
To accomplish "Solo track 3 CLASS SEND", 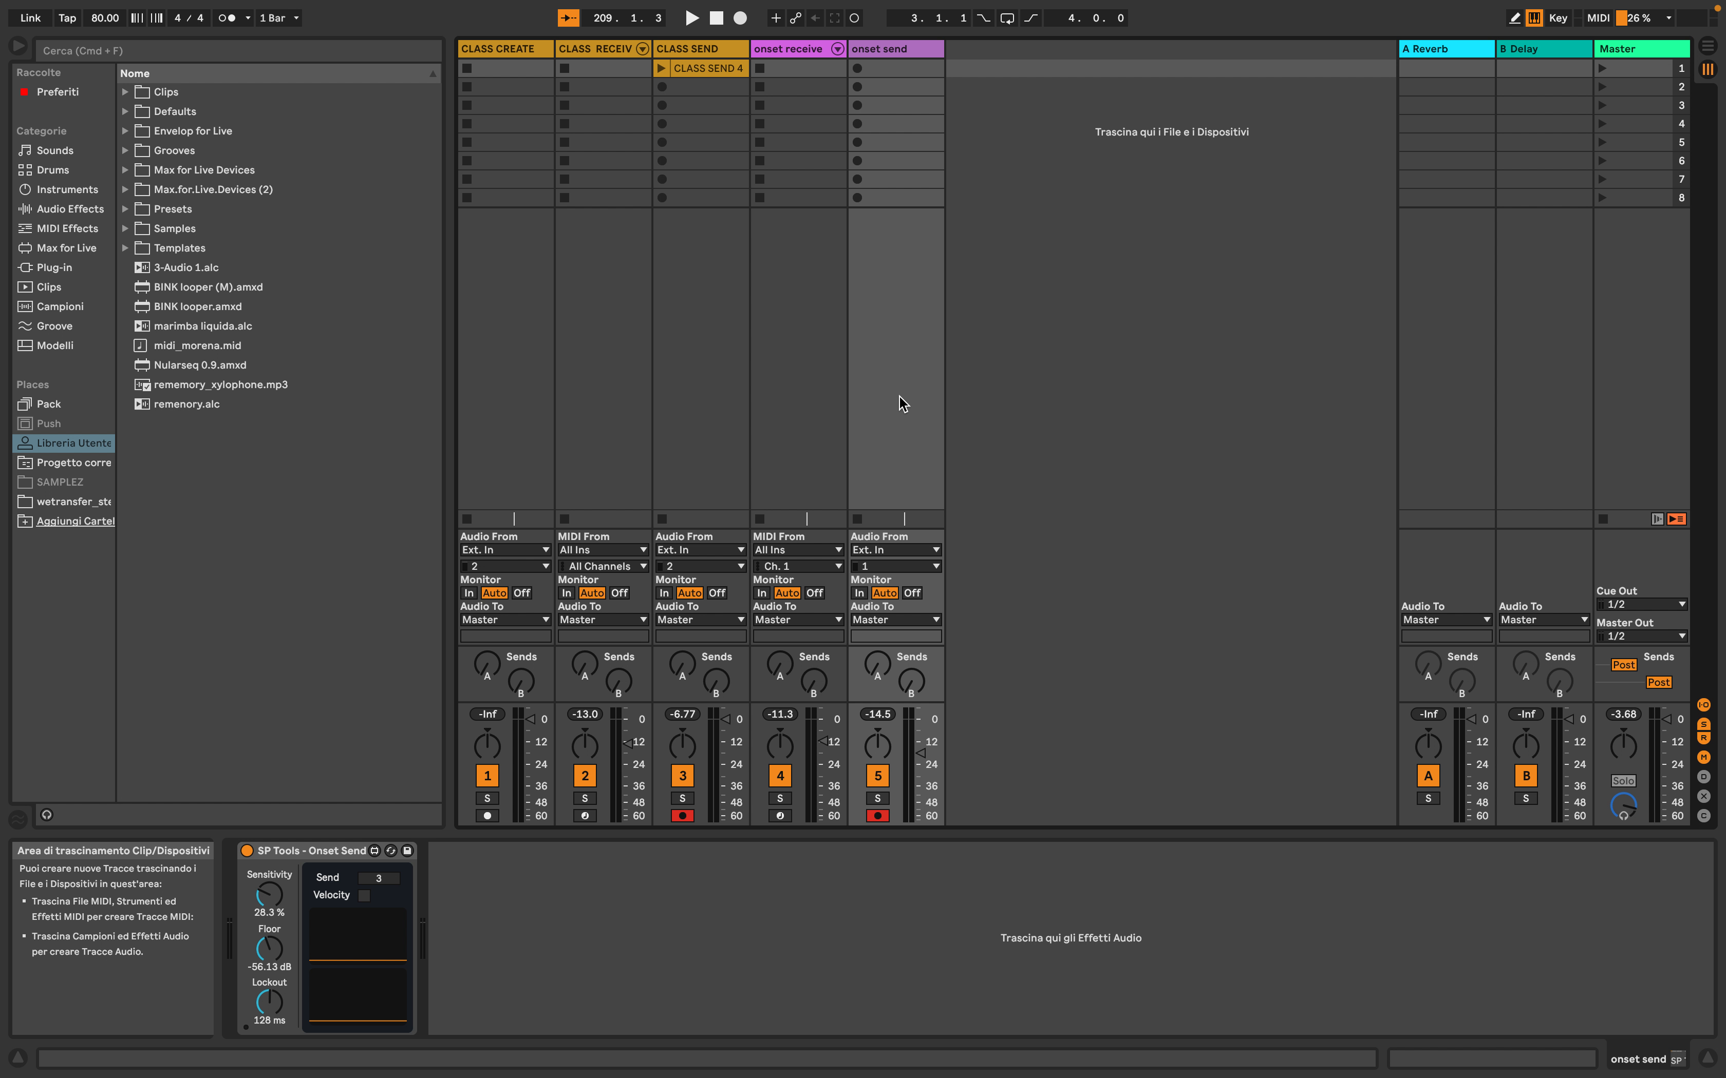I will 682,799.
